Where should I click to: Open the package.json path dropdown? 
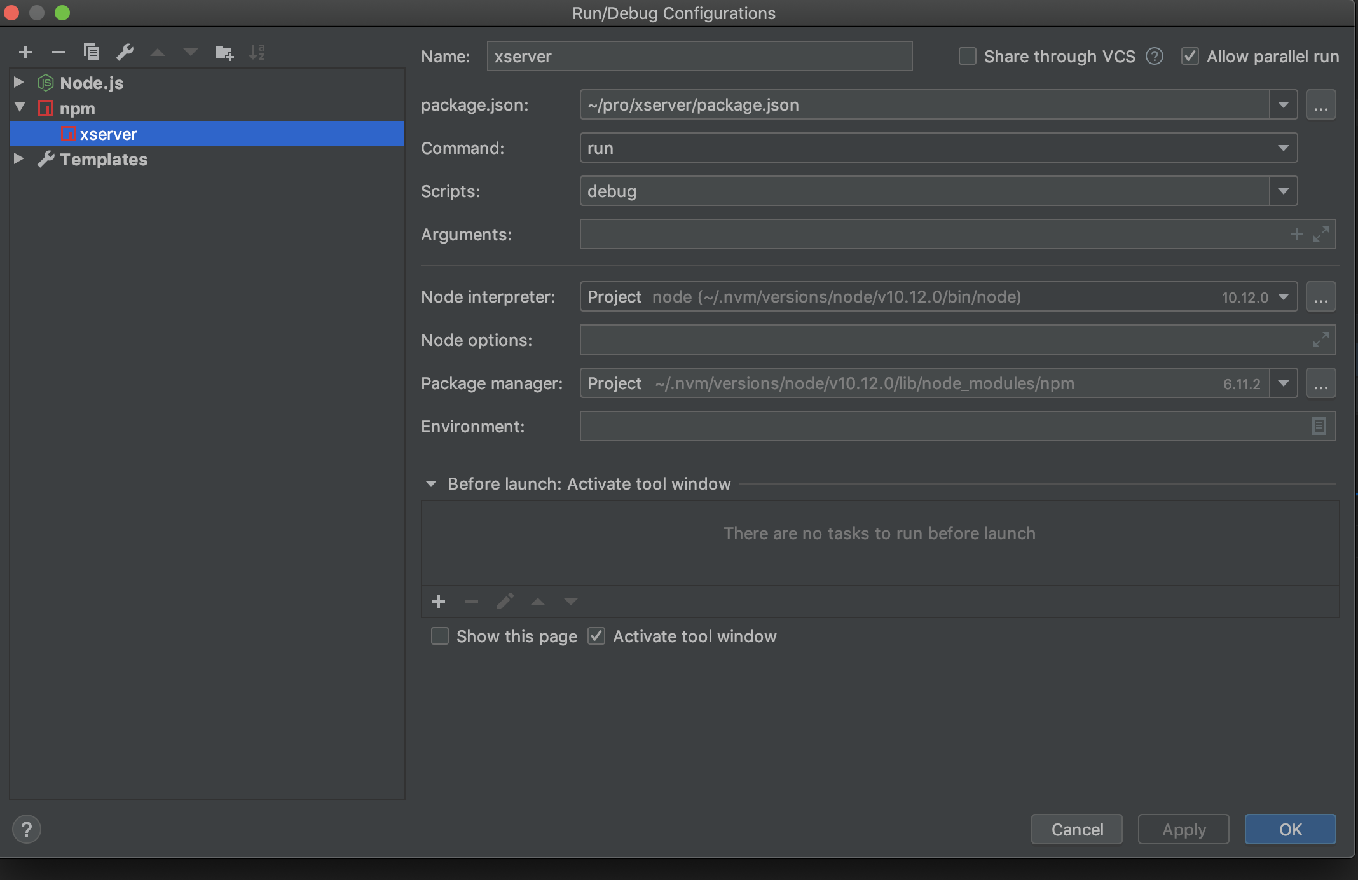[1284, 105]
